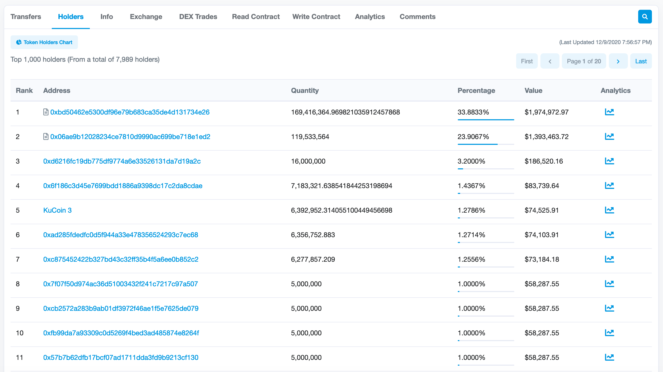Open analytics chart icon for rank 6
663x372 pixels.
(609, 235)
